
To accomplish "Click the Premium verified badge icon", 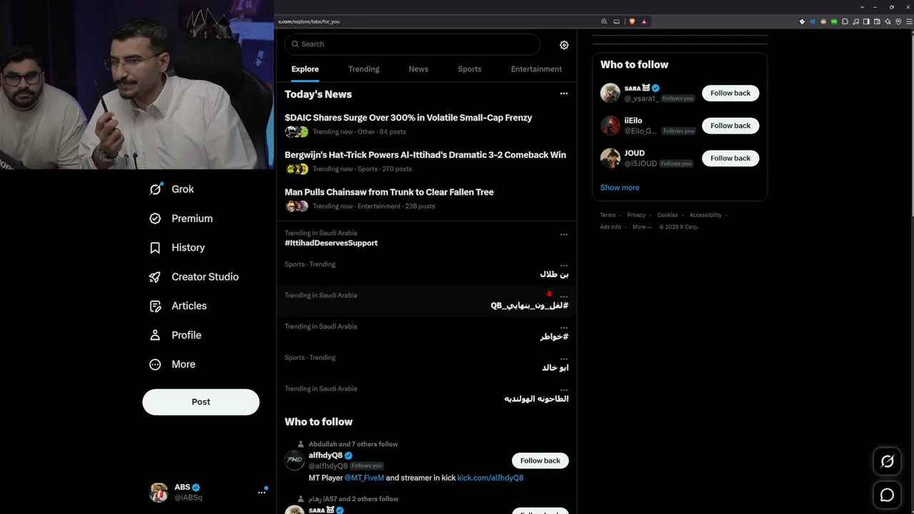I will tap(155, 218).
